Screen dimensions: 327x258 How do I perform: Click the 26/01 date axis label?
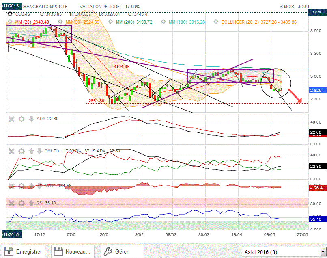105,234
